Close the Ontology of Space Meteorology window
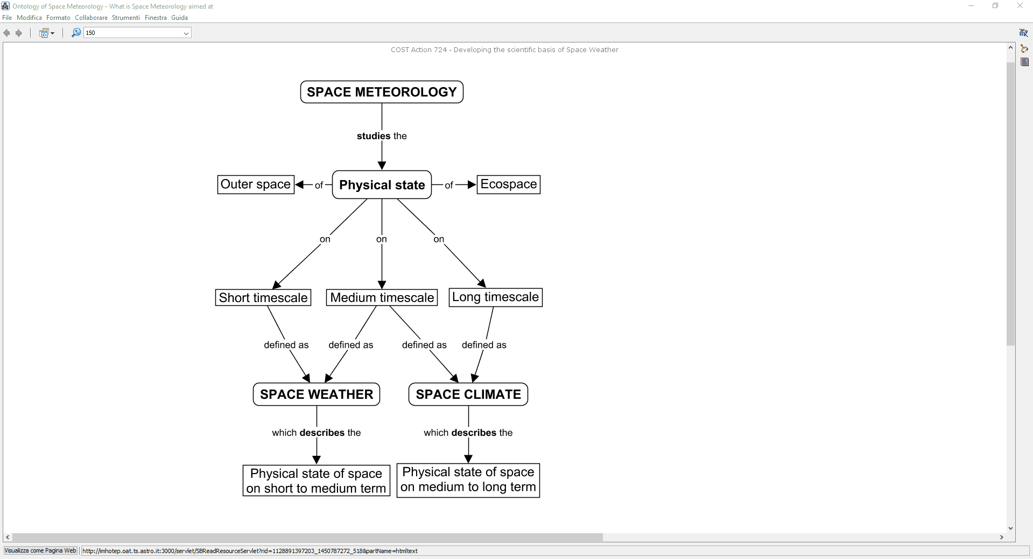 click(1020, 6)
